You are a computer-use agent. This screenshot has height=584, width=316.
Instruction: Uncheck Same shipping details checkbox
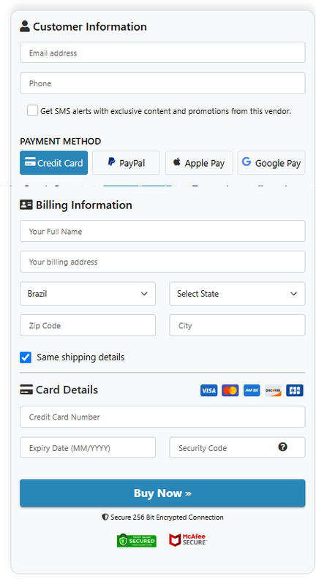coord(26,357)
